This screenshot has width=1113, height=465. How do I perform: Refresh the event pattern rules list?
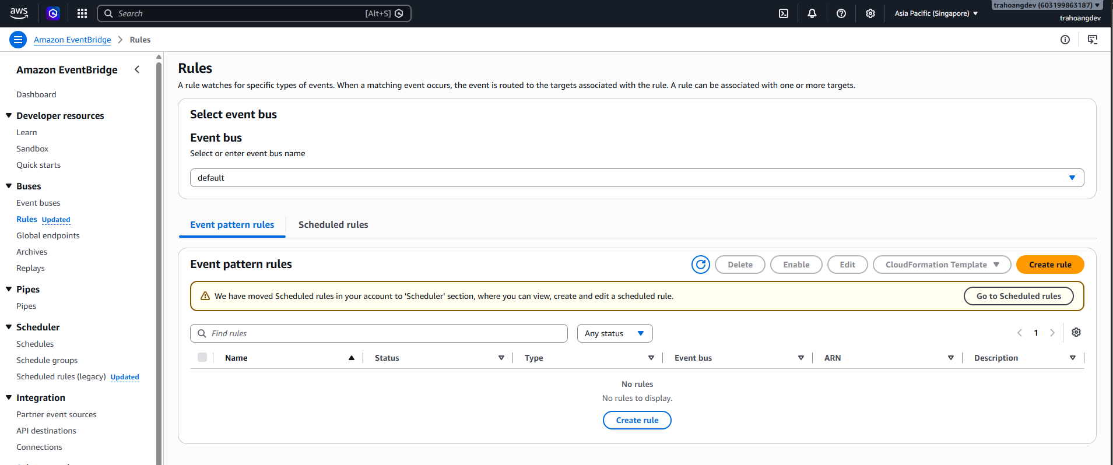coord(701,265)
